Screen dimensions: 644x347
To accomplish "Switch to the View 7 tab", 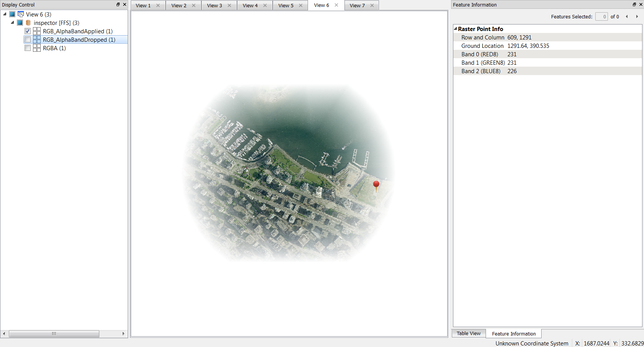I will coord(357,5).
